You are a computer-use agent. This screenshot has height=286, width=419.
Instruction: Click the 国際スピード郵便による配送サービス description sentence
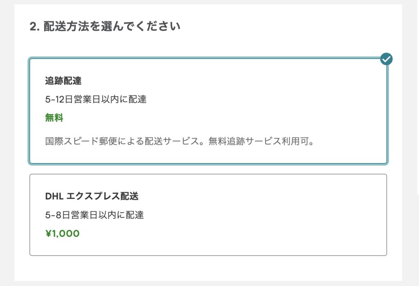[x=126, y=143]
